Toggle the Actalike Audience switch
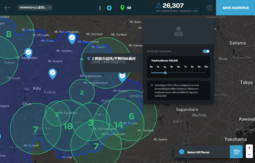Viewport: 255px width, 163px height. point(206,51)
